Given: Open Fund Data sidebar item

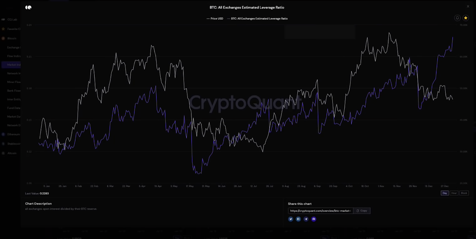Looking at the screenshot, I should click(14, 108).
